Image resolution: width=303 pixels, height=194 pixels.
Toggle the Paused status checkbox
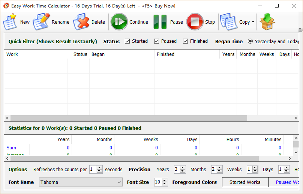point(157,41)
